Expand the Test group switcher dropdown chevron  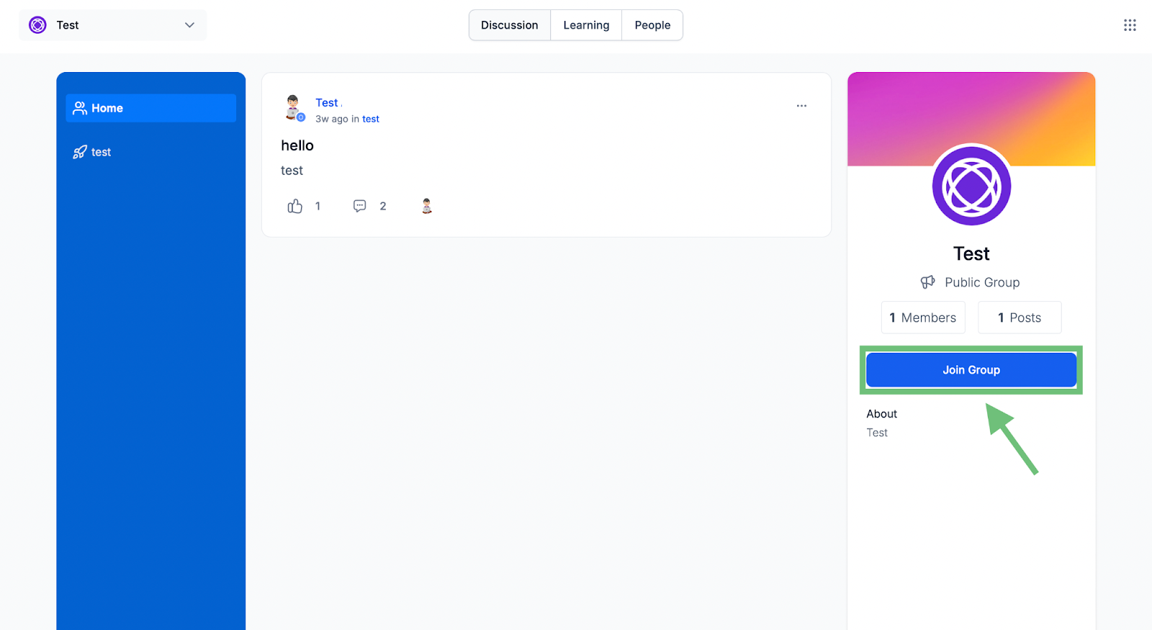[189, 25]
